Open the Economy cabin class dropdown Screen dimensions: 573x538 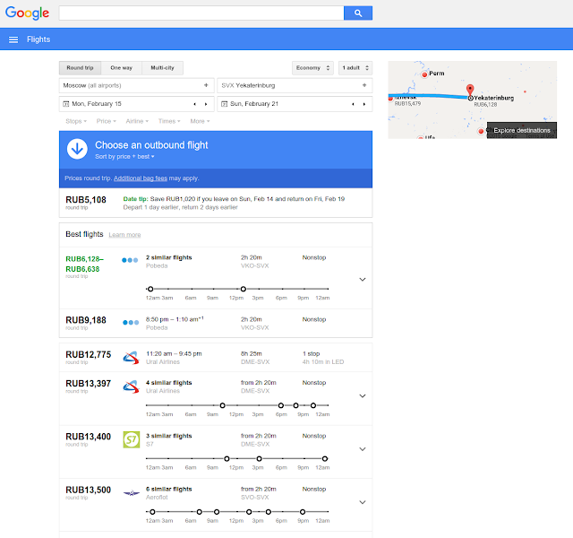(312, 68)
